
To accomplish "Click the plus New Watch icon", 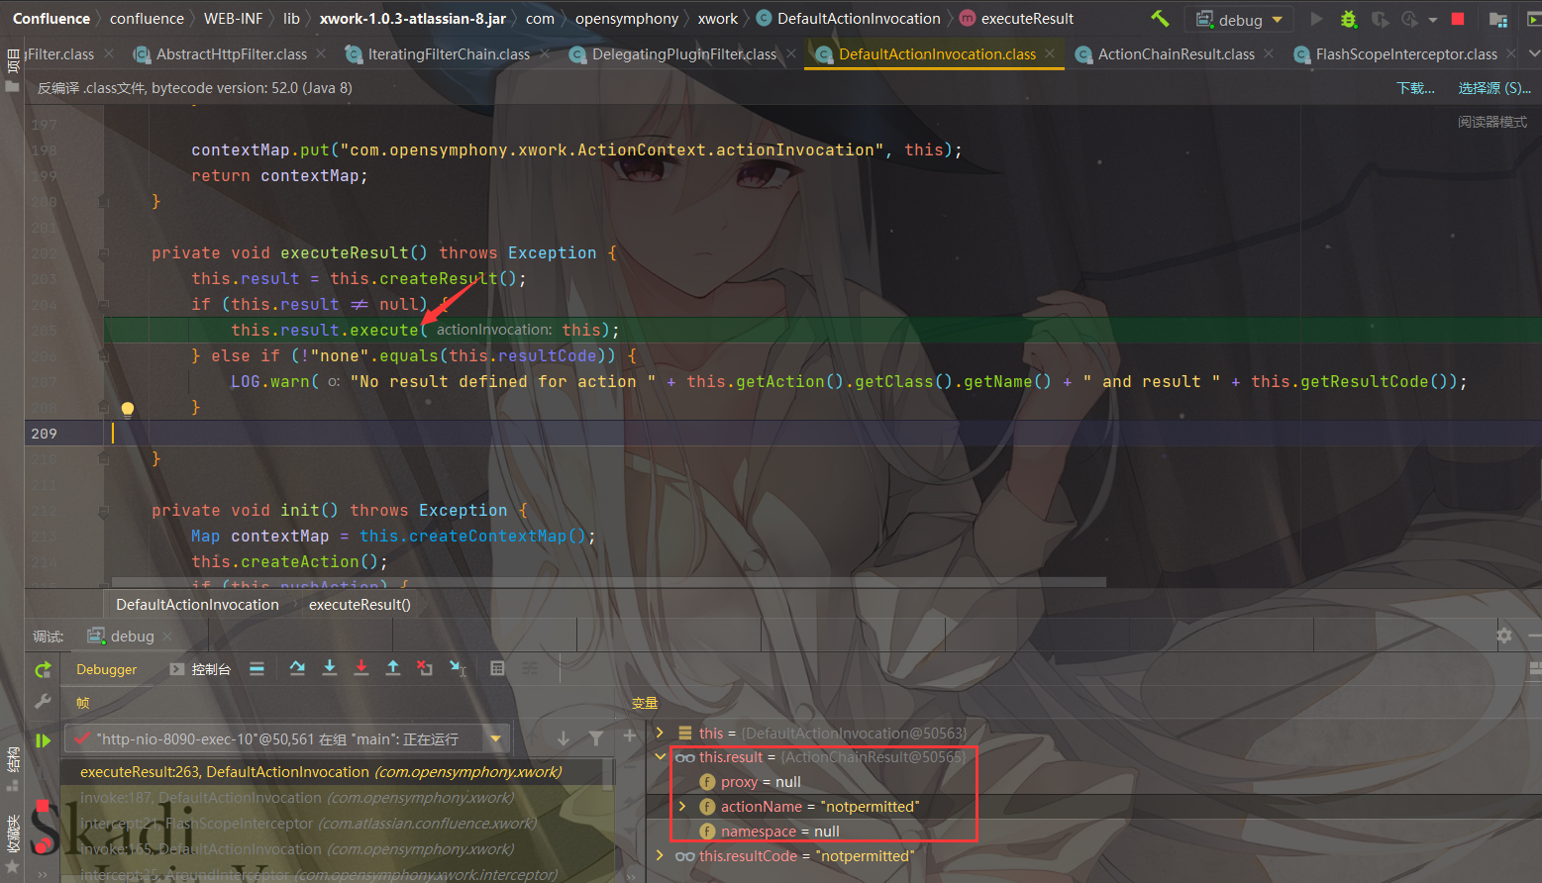I will tap(629, 736).
